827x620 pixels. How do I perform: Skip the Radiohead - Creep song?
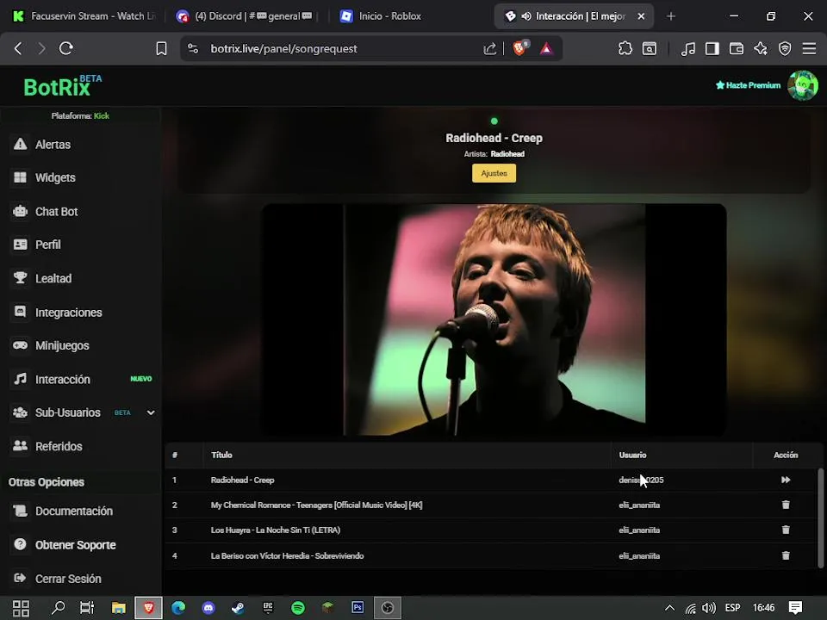(x=786, y=480)
